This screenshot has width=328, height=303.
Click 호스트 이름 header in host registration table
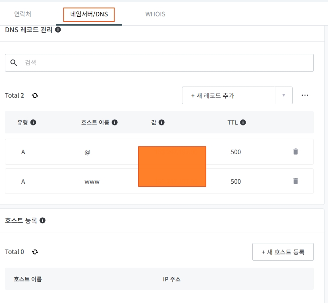point(27,279)
